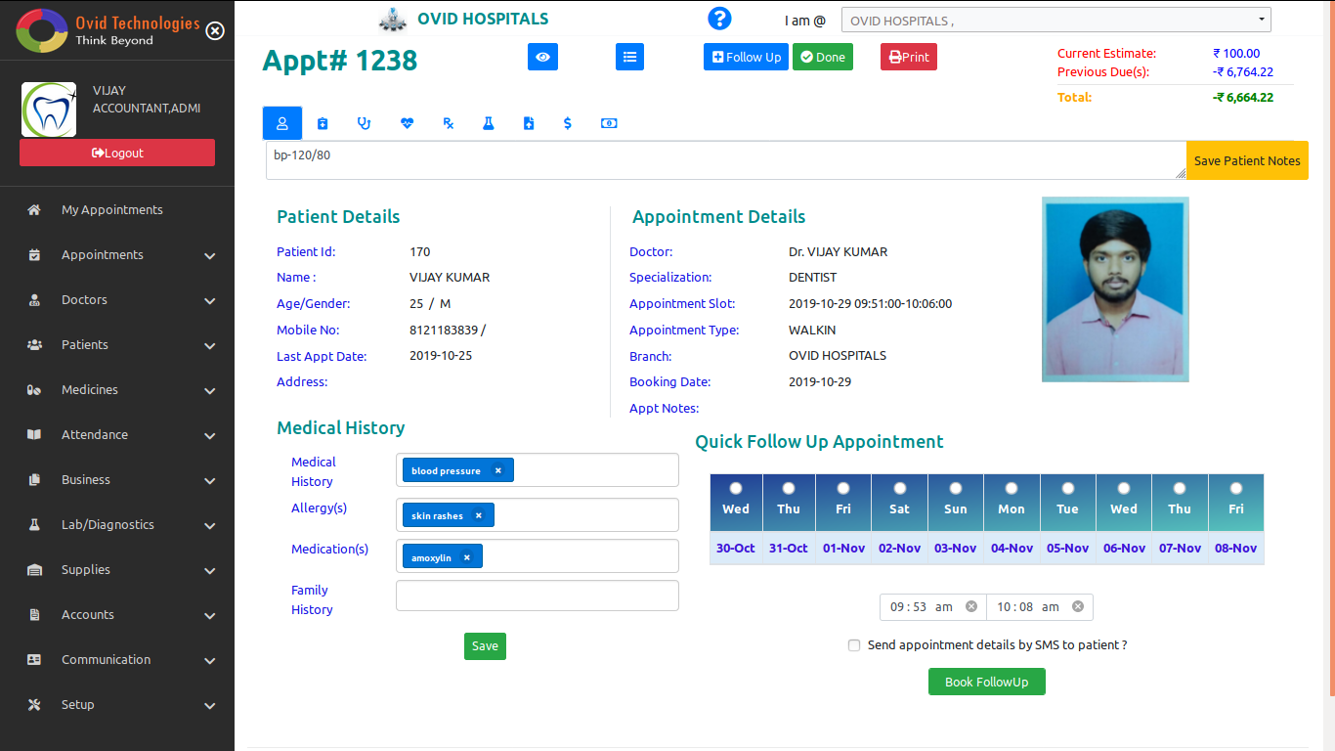
Task: Click the pills icon beside Medicines
Action: click(x=34, y=390)
